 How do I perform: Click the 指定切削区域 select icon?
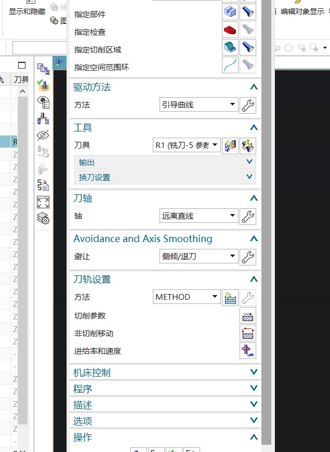[x=230, y=47]
